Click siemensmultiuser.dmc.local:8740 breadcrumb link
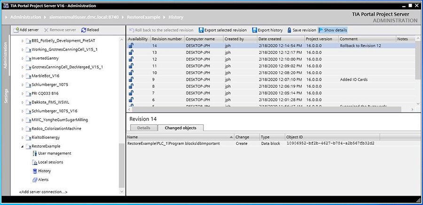The width and height of the screenshot is (423, 205). click(85, 17)
